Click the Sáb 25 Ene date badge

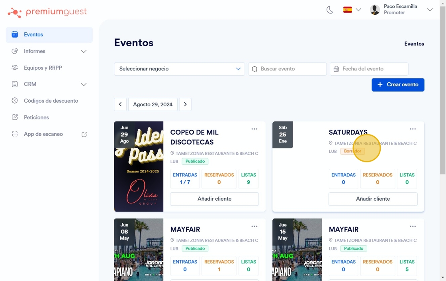pos(283,135)
